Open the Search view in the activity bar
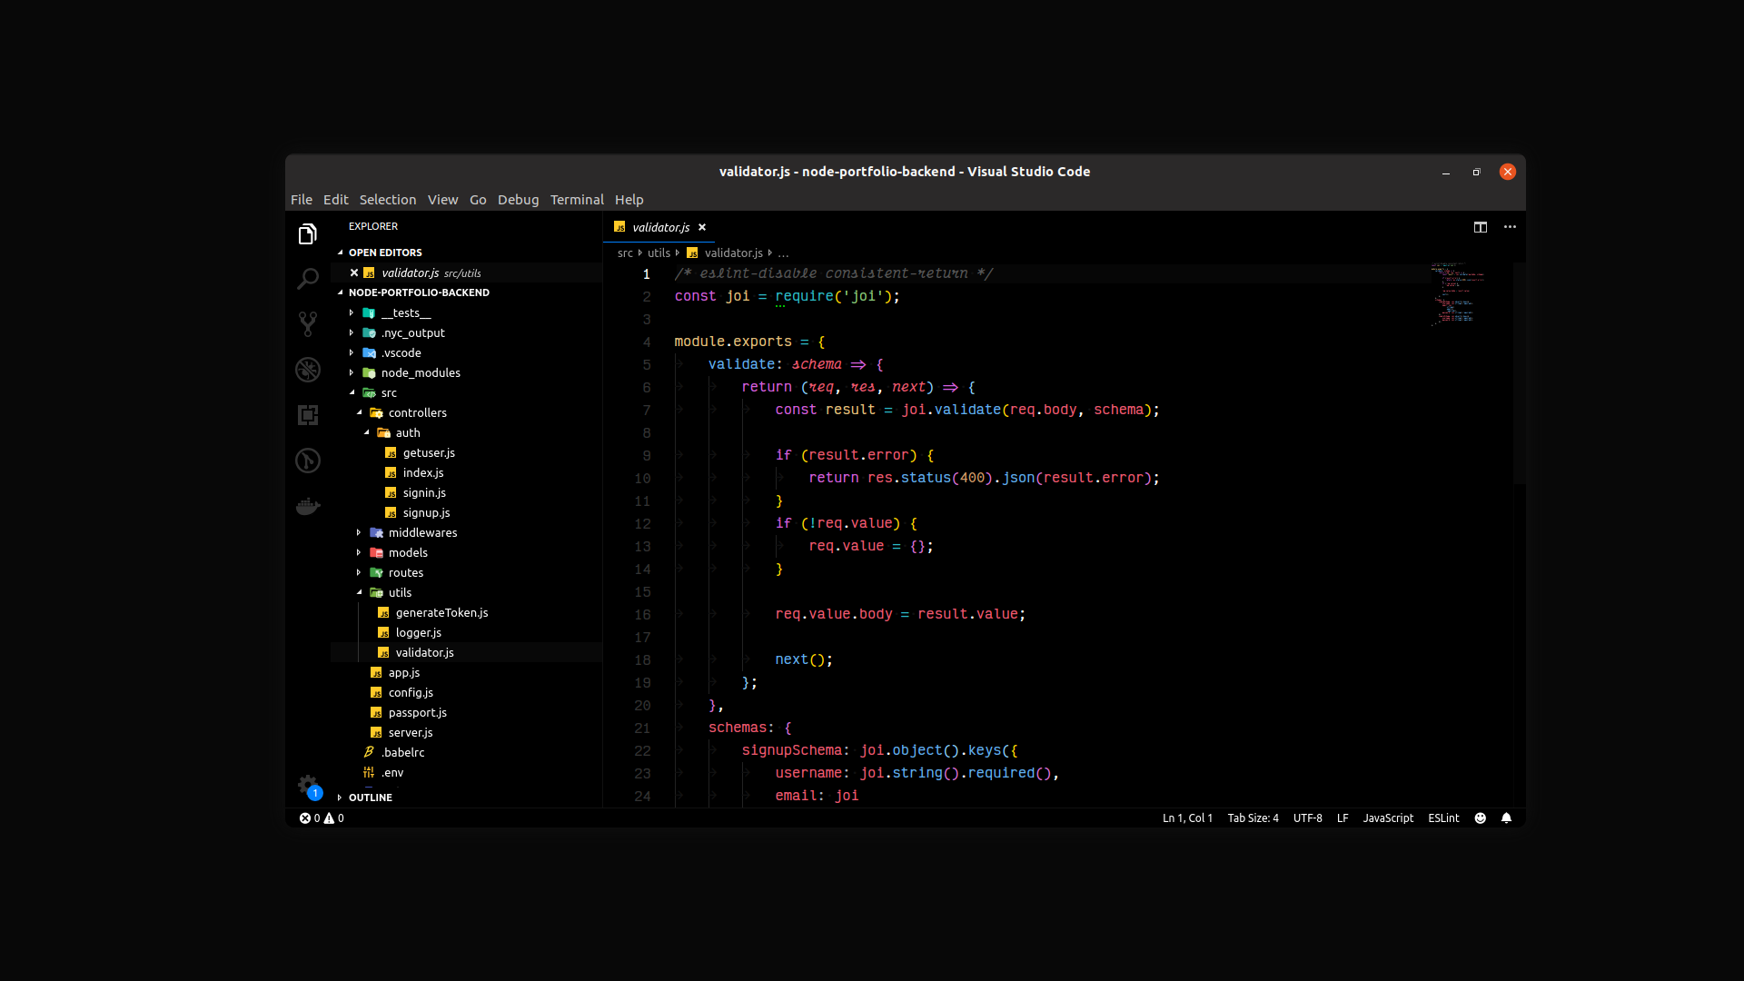The height and width of the screenshot is (981, 1744). pos(308,279)
